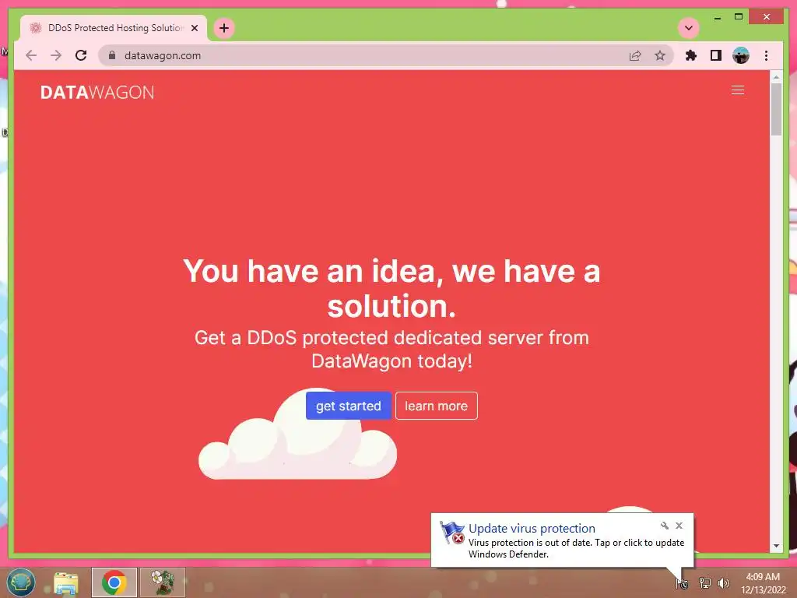Image resolution: width=797 pixels, height=598 pixels.
Task: Open File Explorer from taskbar
Action: coord(66,582)
